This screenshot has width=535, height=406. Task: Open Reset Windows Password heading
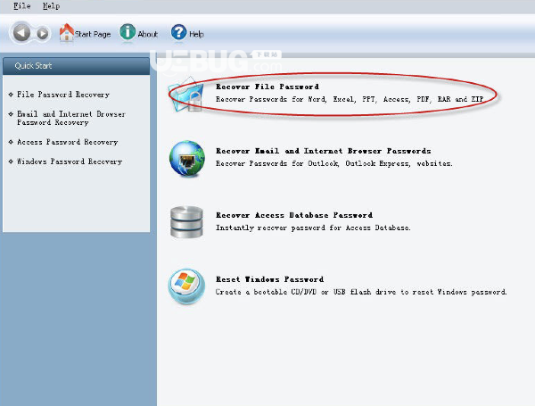point(269,279)
